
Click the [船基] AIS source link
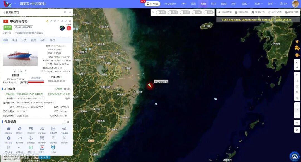point(67,89)
